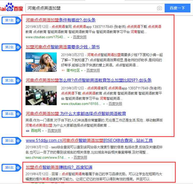Open the 加盟点点智能英语赚钱吗 百度知道 result

pos(59,167)
